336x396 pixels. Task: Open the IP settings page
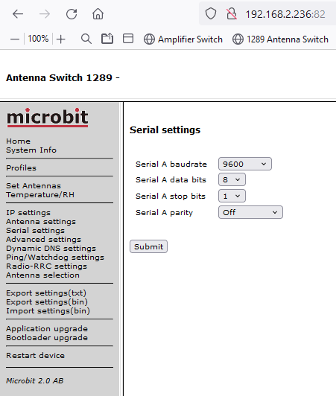point(28,213)
